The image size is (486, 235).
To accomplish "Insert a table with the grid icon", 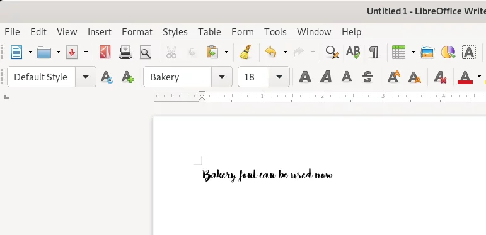I will click(x=398, y=52).
